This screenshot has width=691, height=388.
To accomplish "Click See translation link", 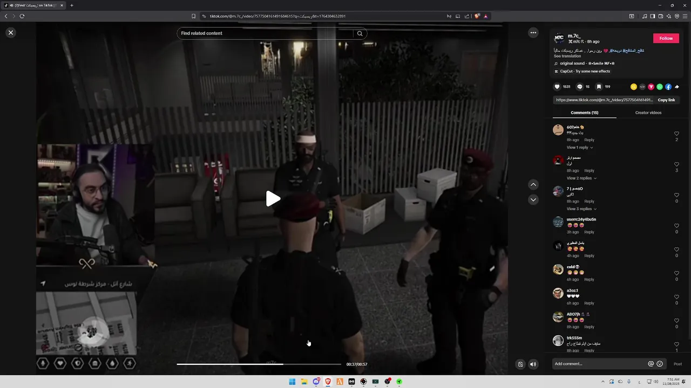I will 567,56.
